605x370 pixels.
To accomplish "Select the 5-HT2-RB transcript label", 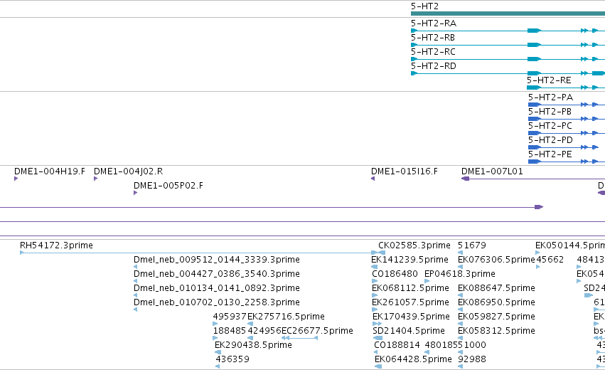I will point(432,38).
